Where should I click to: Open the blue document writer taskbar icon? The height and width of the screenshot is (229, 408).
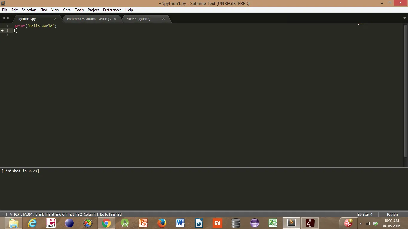point(199,223)
